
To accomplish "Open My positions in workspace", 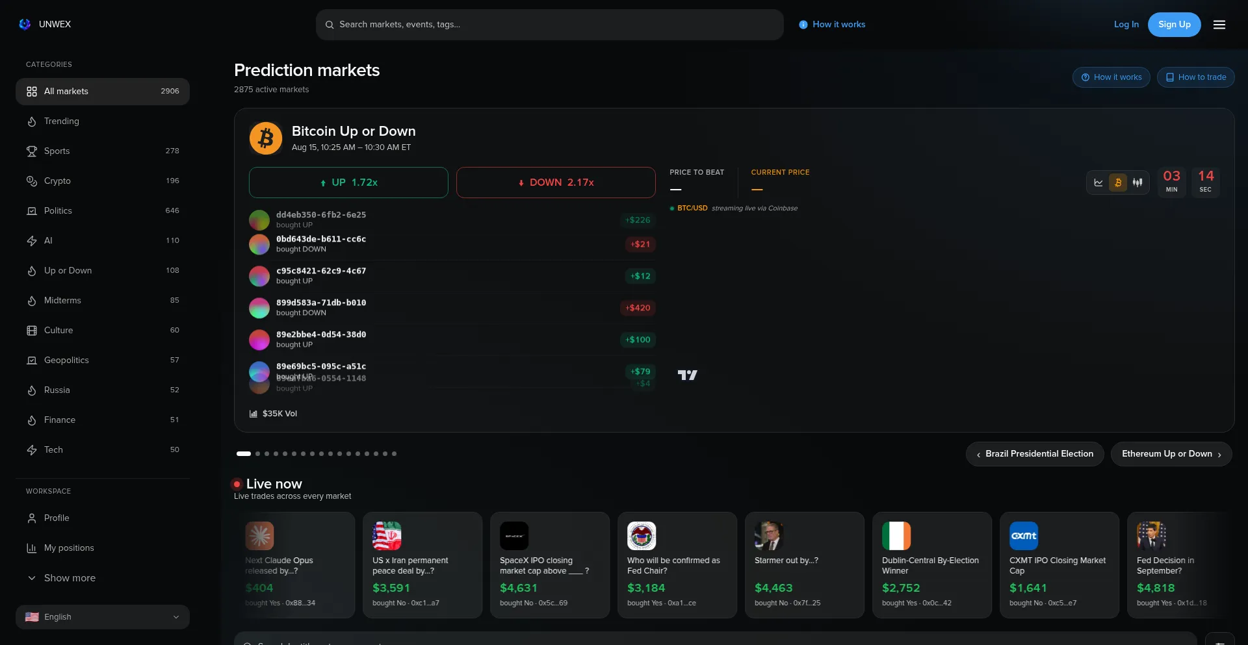I will (103, 548).
